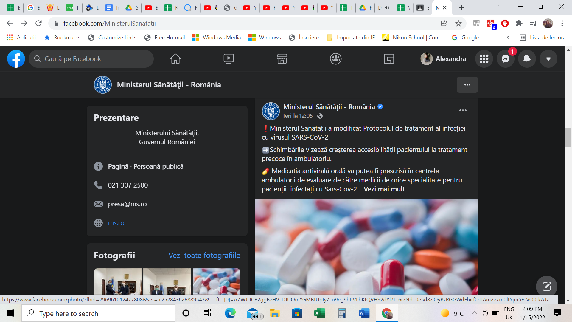
Task: Open the Marketplace icon
Action: coord(282,59)
